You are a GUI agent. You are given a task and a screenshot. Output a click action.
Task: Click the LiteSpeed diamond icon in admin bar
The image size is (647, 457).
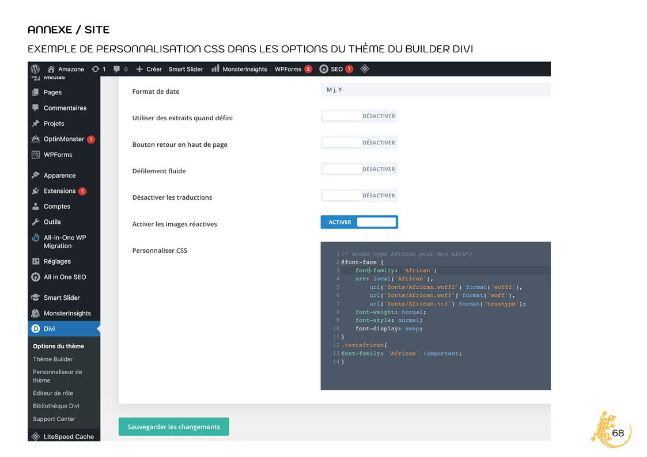(365, 69)
